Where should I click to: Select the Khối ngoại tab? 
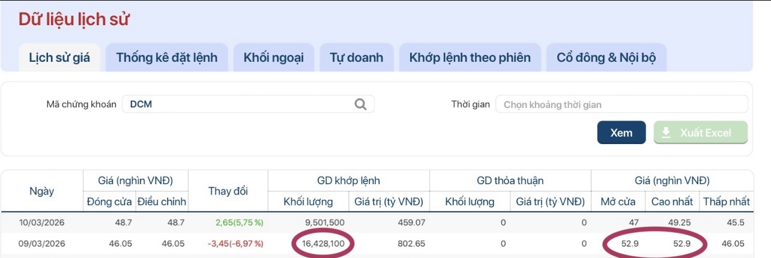(274, 58)
